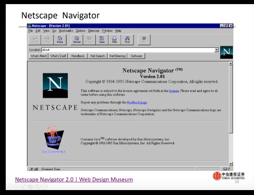This screenshot has width=254, height=195.
Task: Click the scrollbar up arrow
Action: click(x=231, y=64)
